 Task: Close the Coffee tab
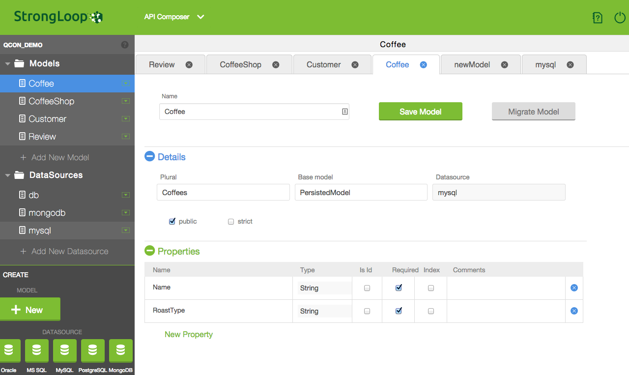click(423, 64)
